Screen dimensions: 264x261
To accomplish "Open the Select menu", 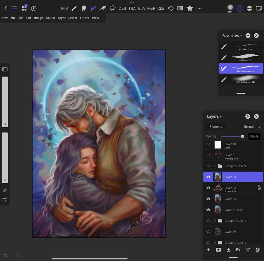I will [x=73, y=18].
